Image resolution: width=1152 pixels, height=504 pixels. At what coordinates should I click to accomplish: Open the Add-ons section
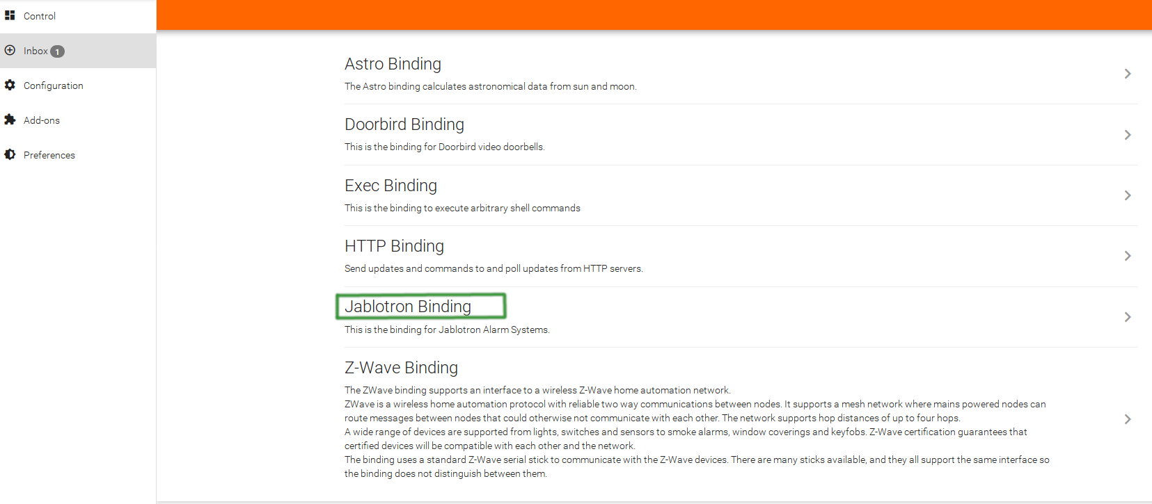tap(78, 120)
